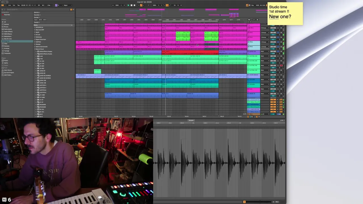Open Packs under Places

click(5, 61)
